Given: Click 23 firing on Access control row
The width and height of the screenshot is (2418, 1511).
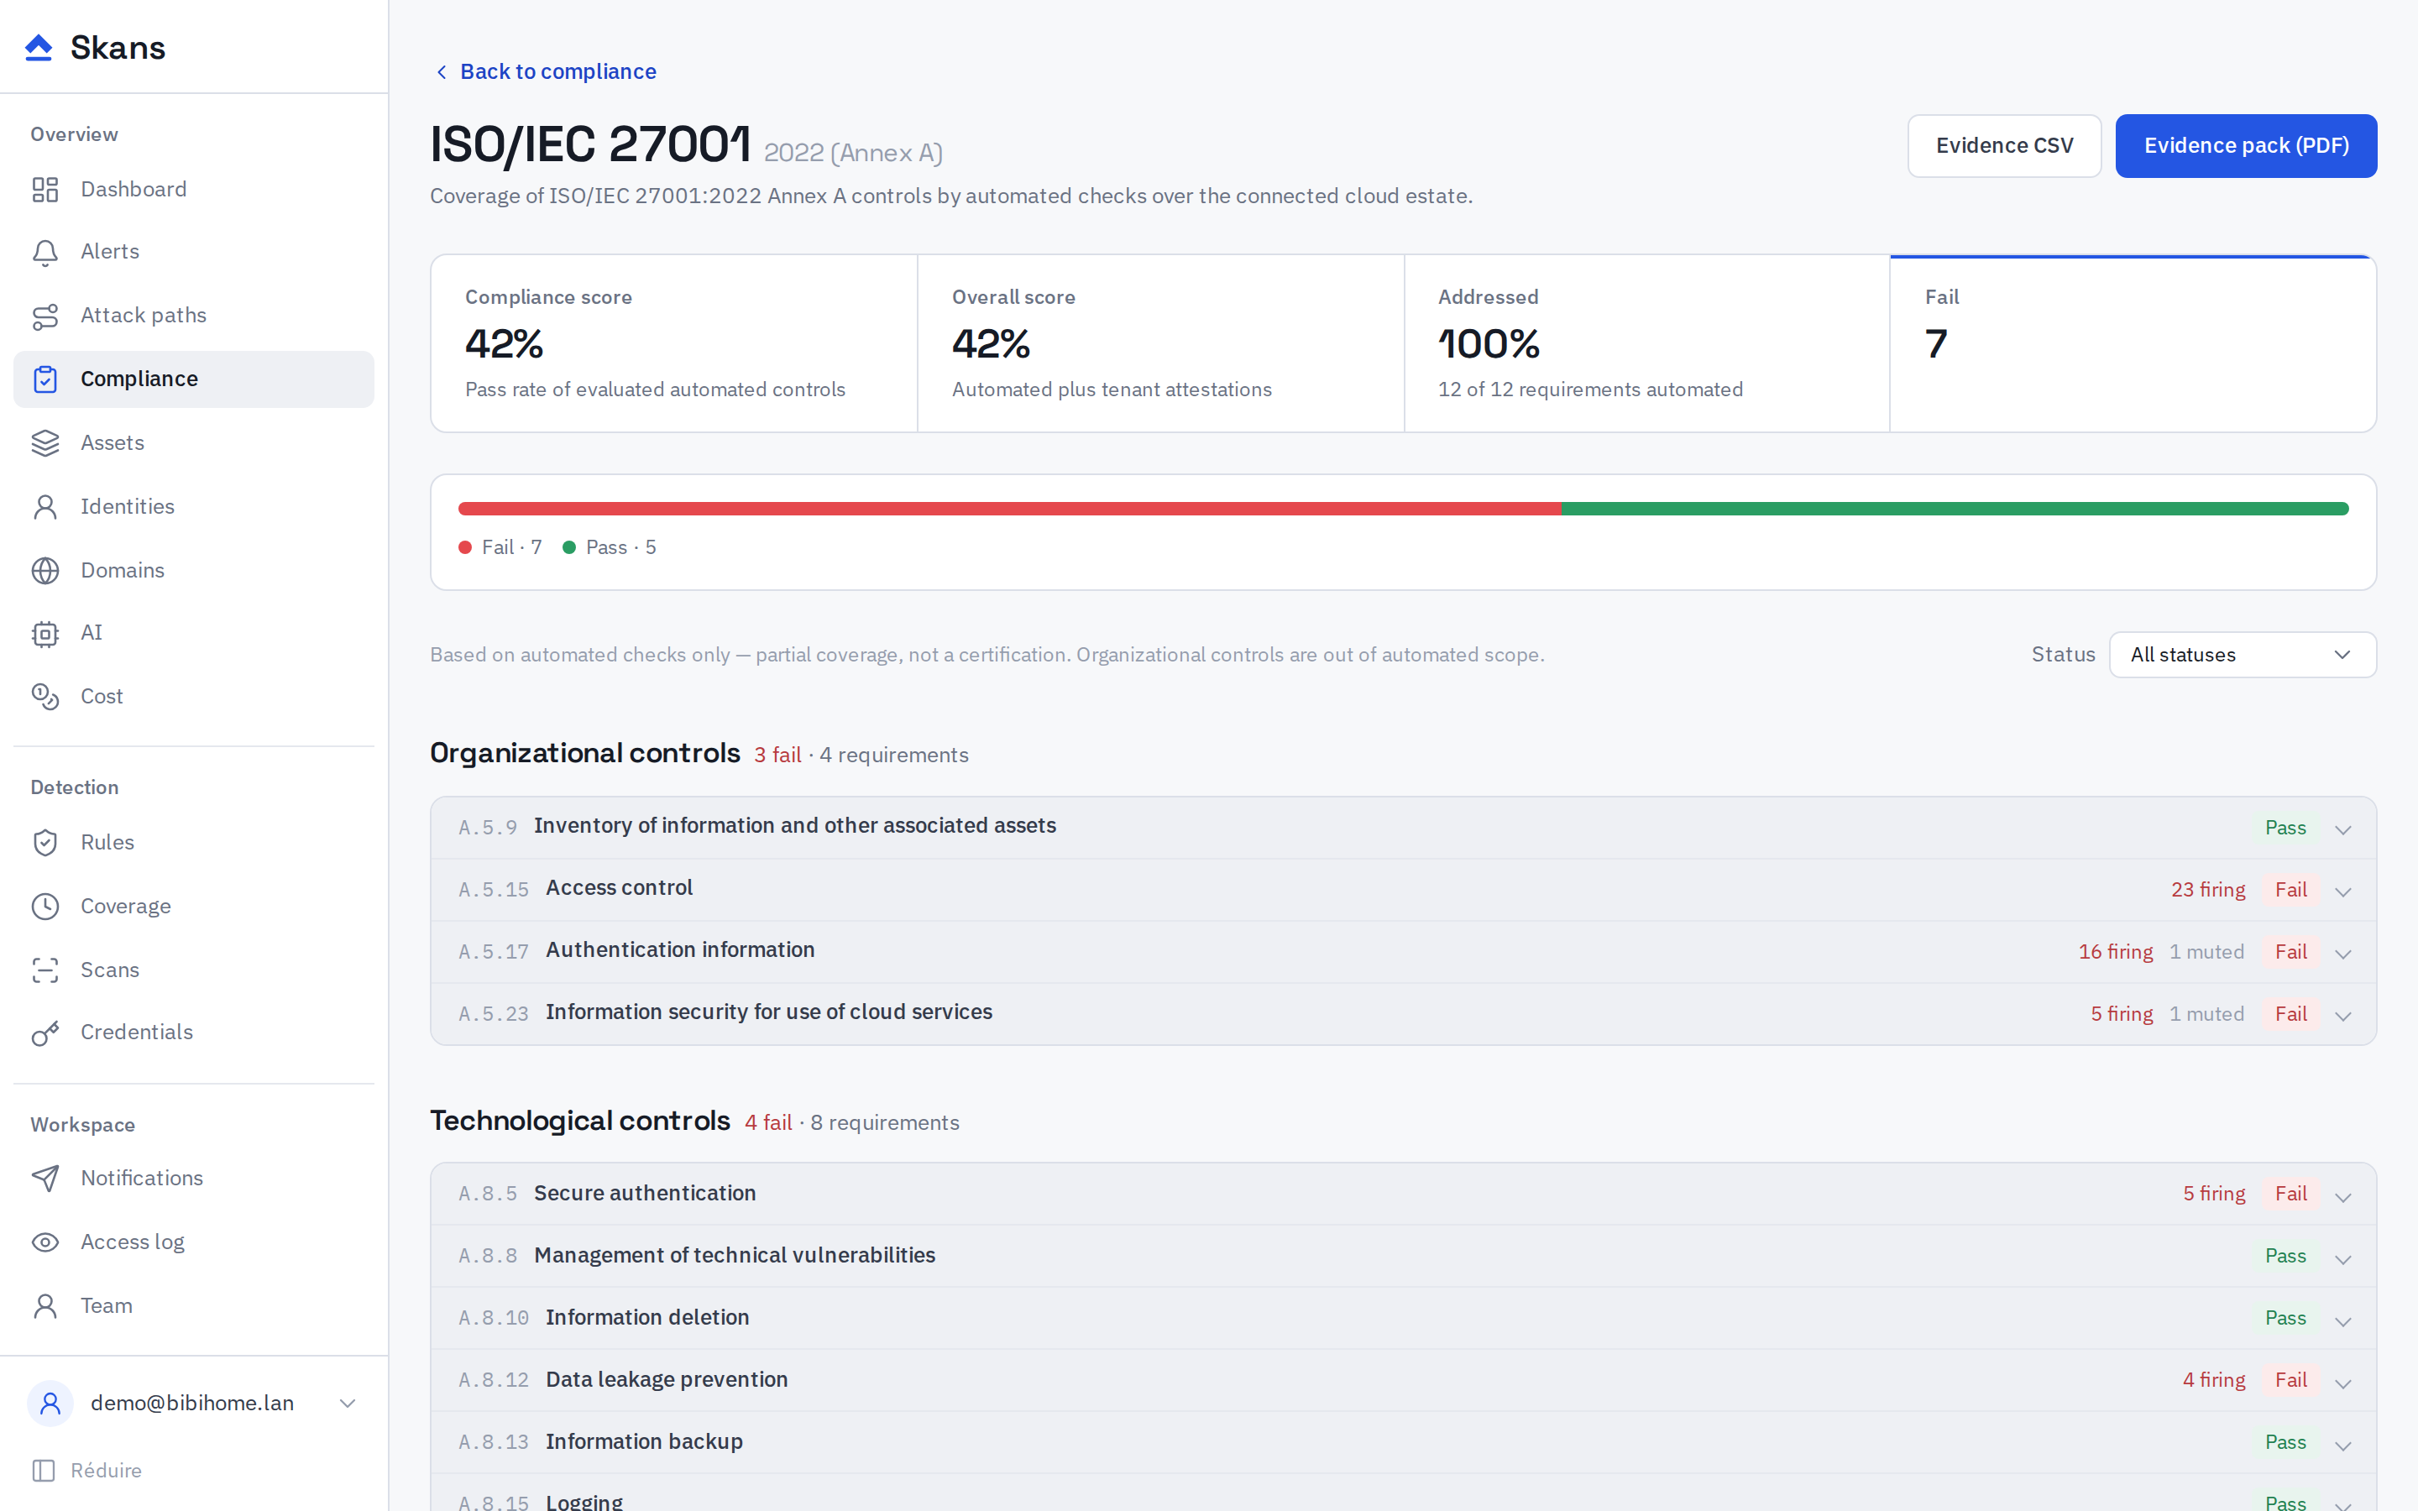Looking at the screenshot, I should pyautogui.click(x=2207, y=890).
